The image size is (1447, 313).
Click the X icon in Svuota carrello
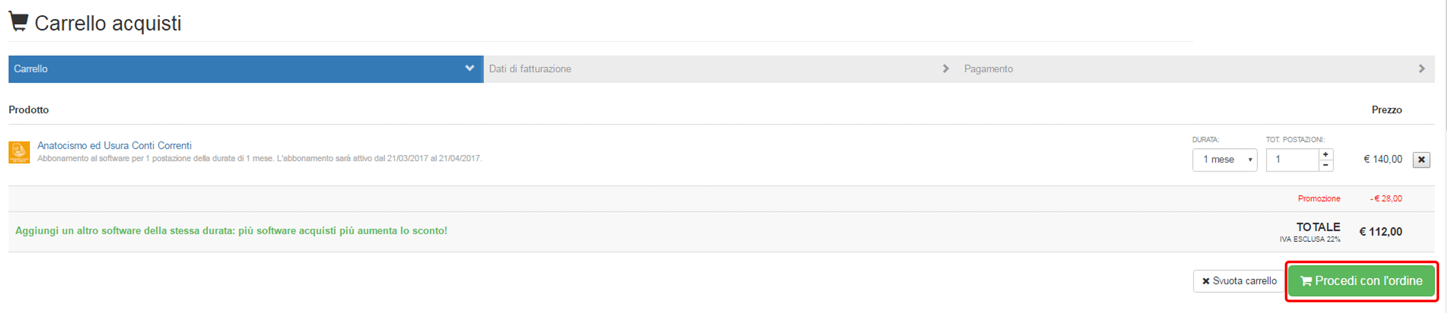tap(1206, 282)
